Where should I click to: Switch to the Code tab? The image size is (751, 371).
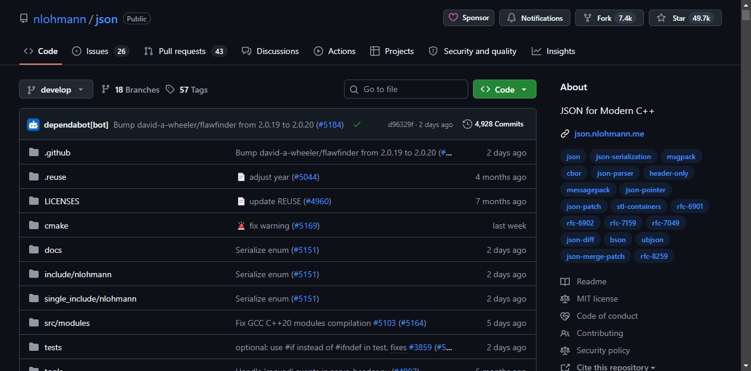40,51
